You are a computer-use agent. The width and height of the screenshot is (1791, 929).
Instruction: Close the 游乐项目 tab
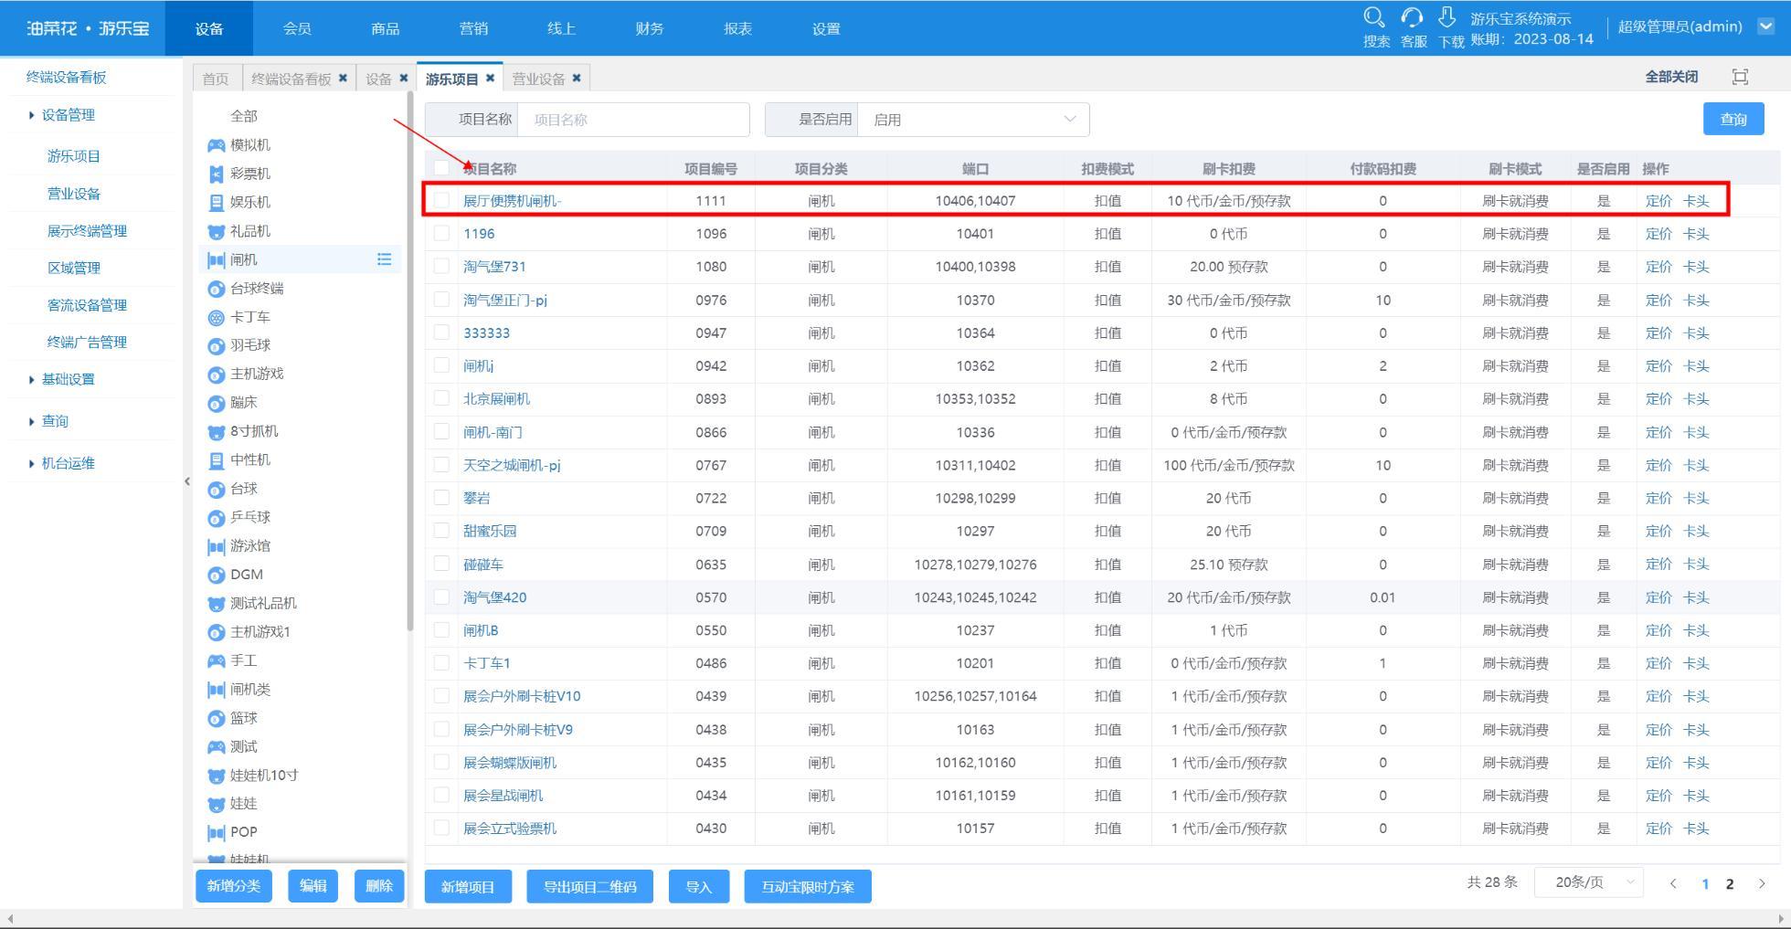tap(490, 78)
